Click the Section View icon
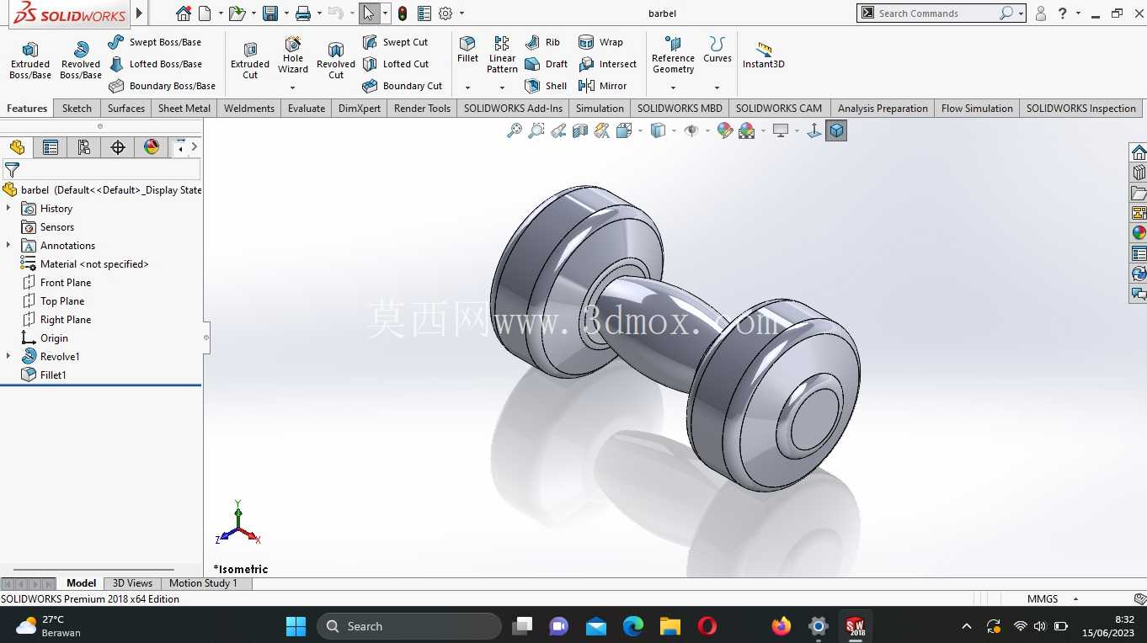The image size is (1147, 643). [580, 130]
